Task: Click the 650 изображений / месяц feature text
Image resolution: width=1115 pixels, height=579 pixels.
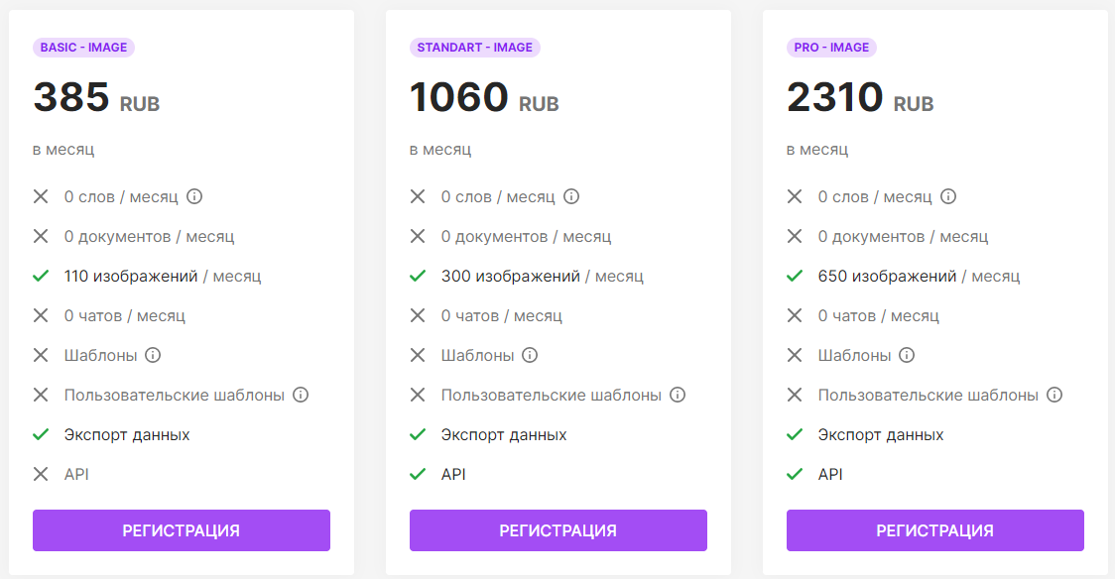Action: pyautogui.click(x=919, y=277)
